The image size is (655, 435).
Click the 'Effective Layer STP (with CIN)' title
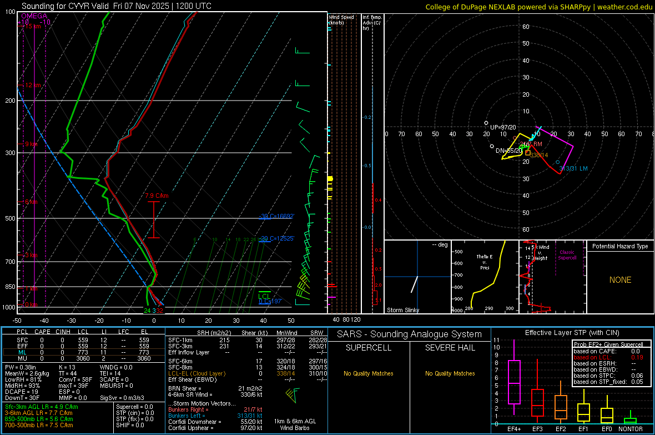572,333
